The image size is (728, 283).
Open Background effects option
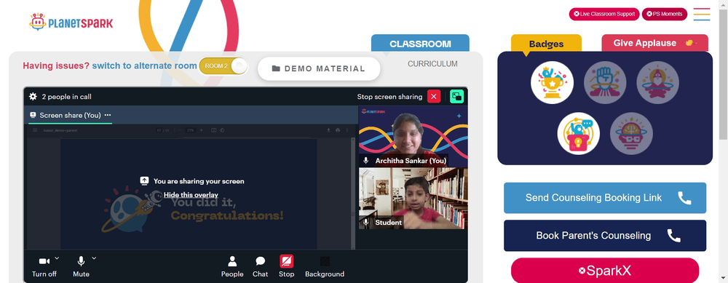tap(325, 267)
